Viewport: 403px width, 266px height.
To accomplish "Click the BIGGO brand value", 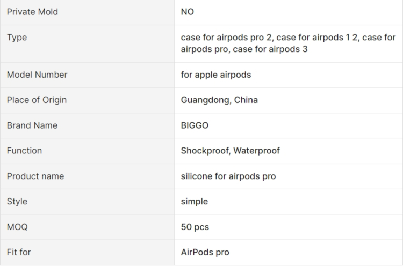I will tap(195, 125).
